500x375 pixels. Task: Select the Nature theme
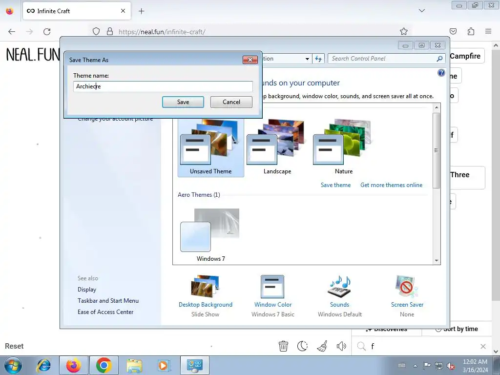pyautogui.click(x=343, y=147)
